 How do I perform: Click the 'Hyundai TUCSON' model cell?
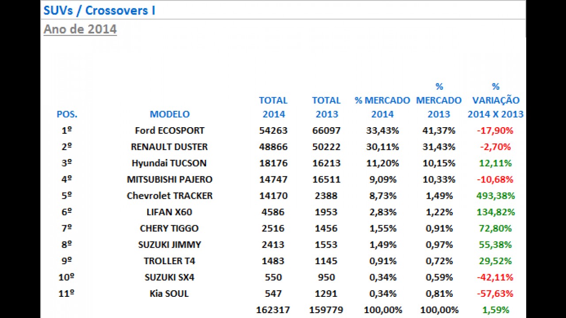(169, 163)
